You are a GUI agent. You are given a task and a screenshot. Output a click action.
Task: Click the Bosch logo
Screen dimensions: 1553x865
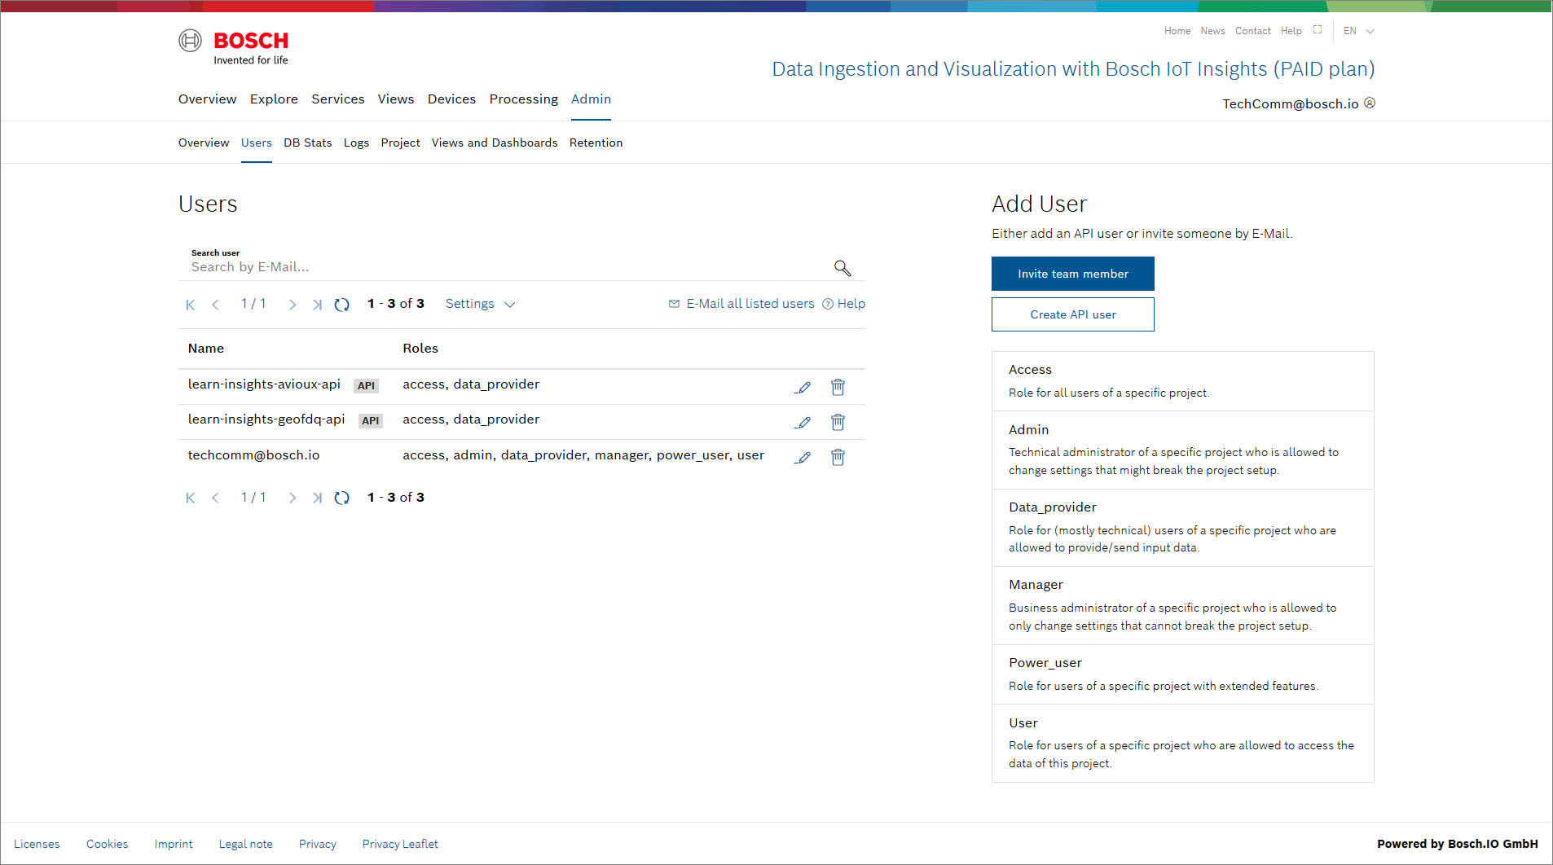pyautogui.click(x=234, y=47)
